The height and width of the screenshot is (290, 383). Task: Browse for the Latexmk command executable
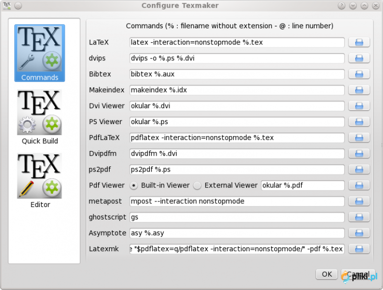tap(359, 249)
